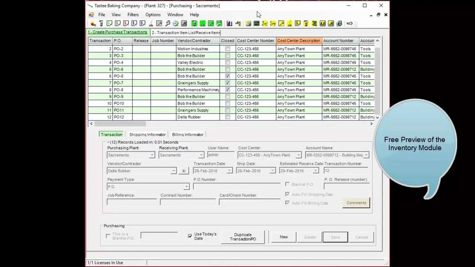Open the Filters menu
The width and height of the screenshot is (475, 267).
(133, 14)
